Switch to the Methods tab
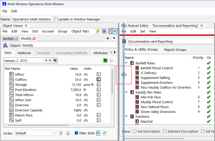This screenshot has height=141, width=215. [x=24, y=53]
